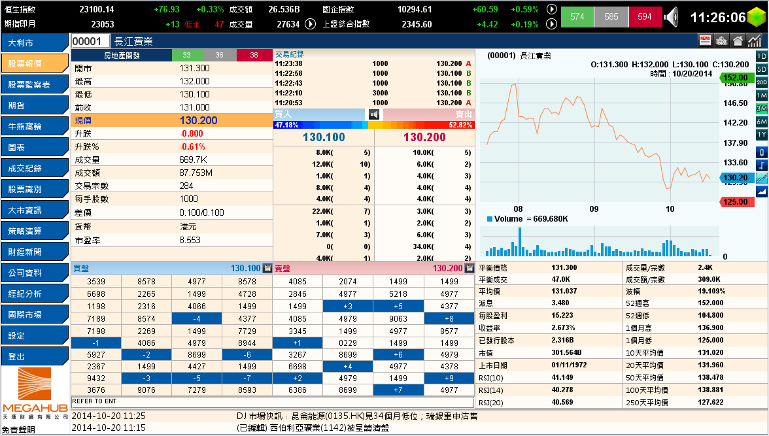
Task: Switch chart period to 1Y
Action: pos(762,135)
